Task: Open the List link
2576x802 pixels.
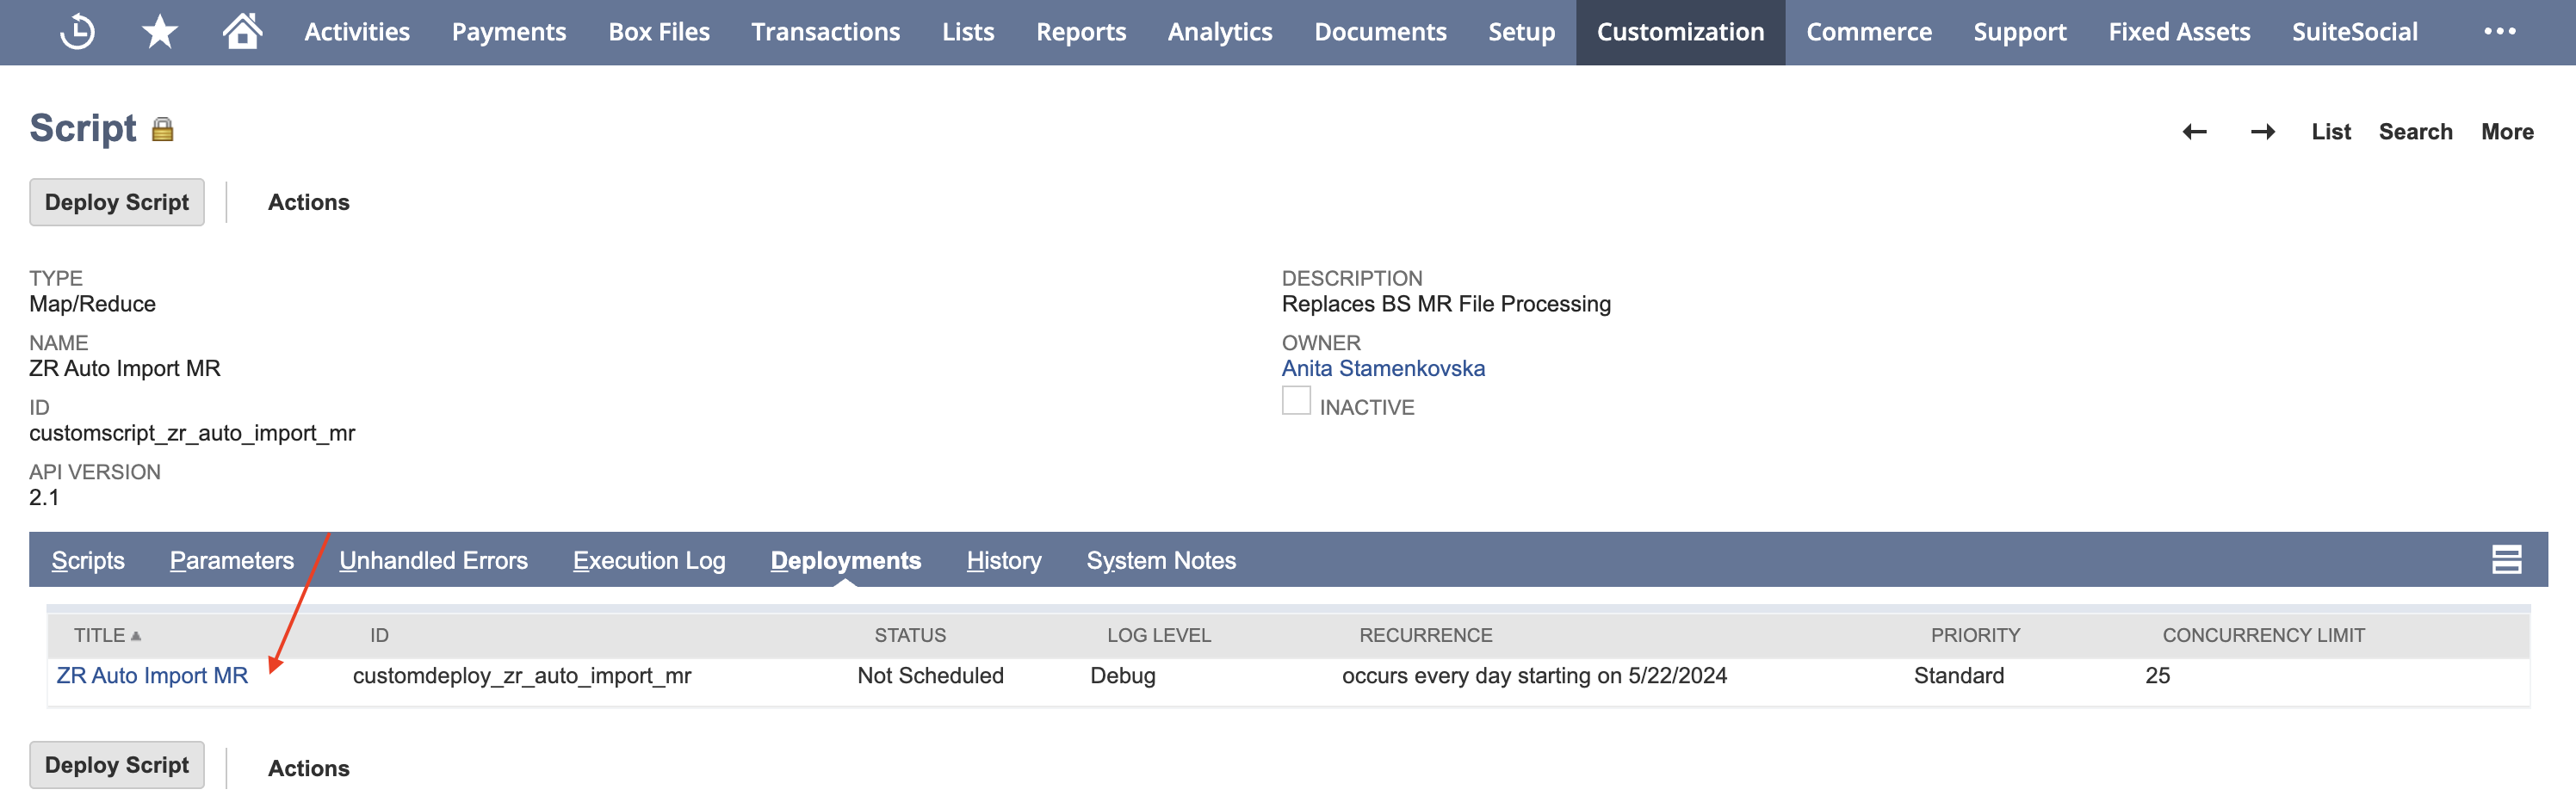Action: [x=2331, y=132]
